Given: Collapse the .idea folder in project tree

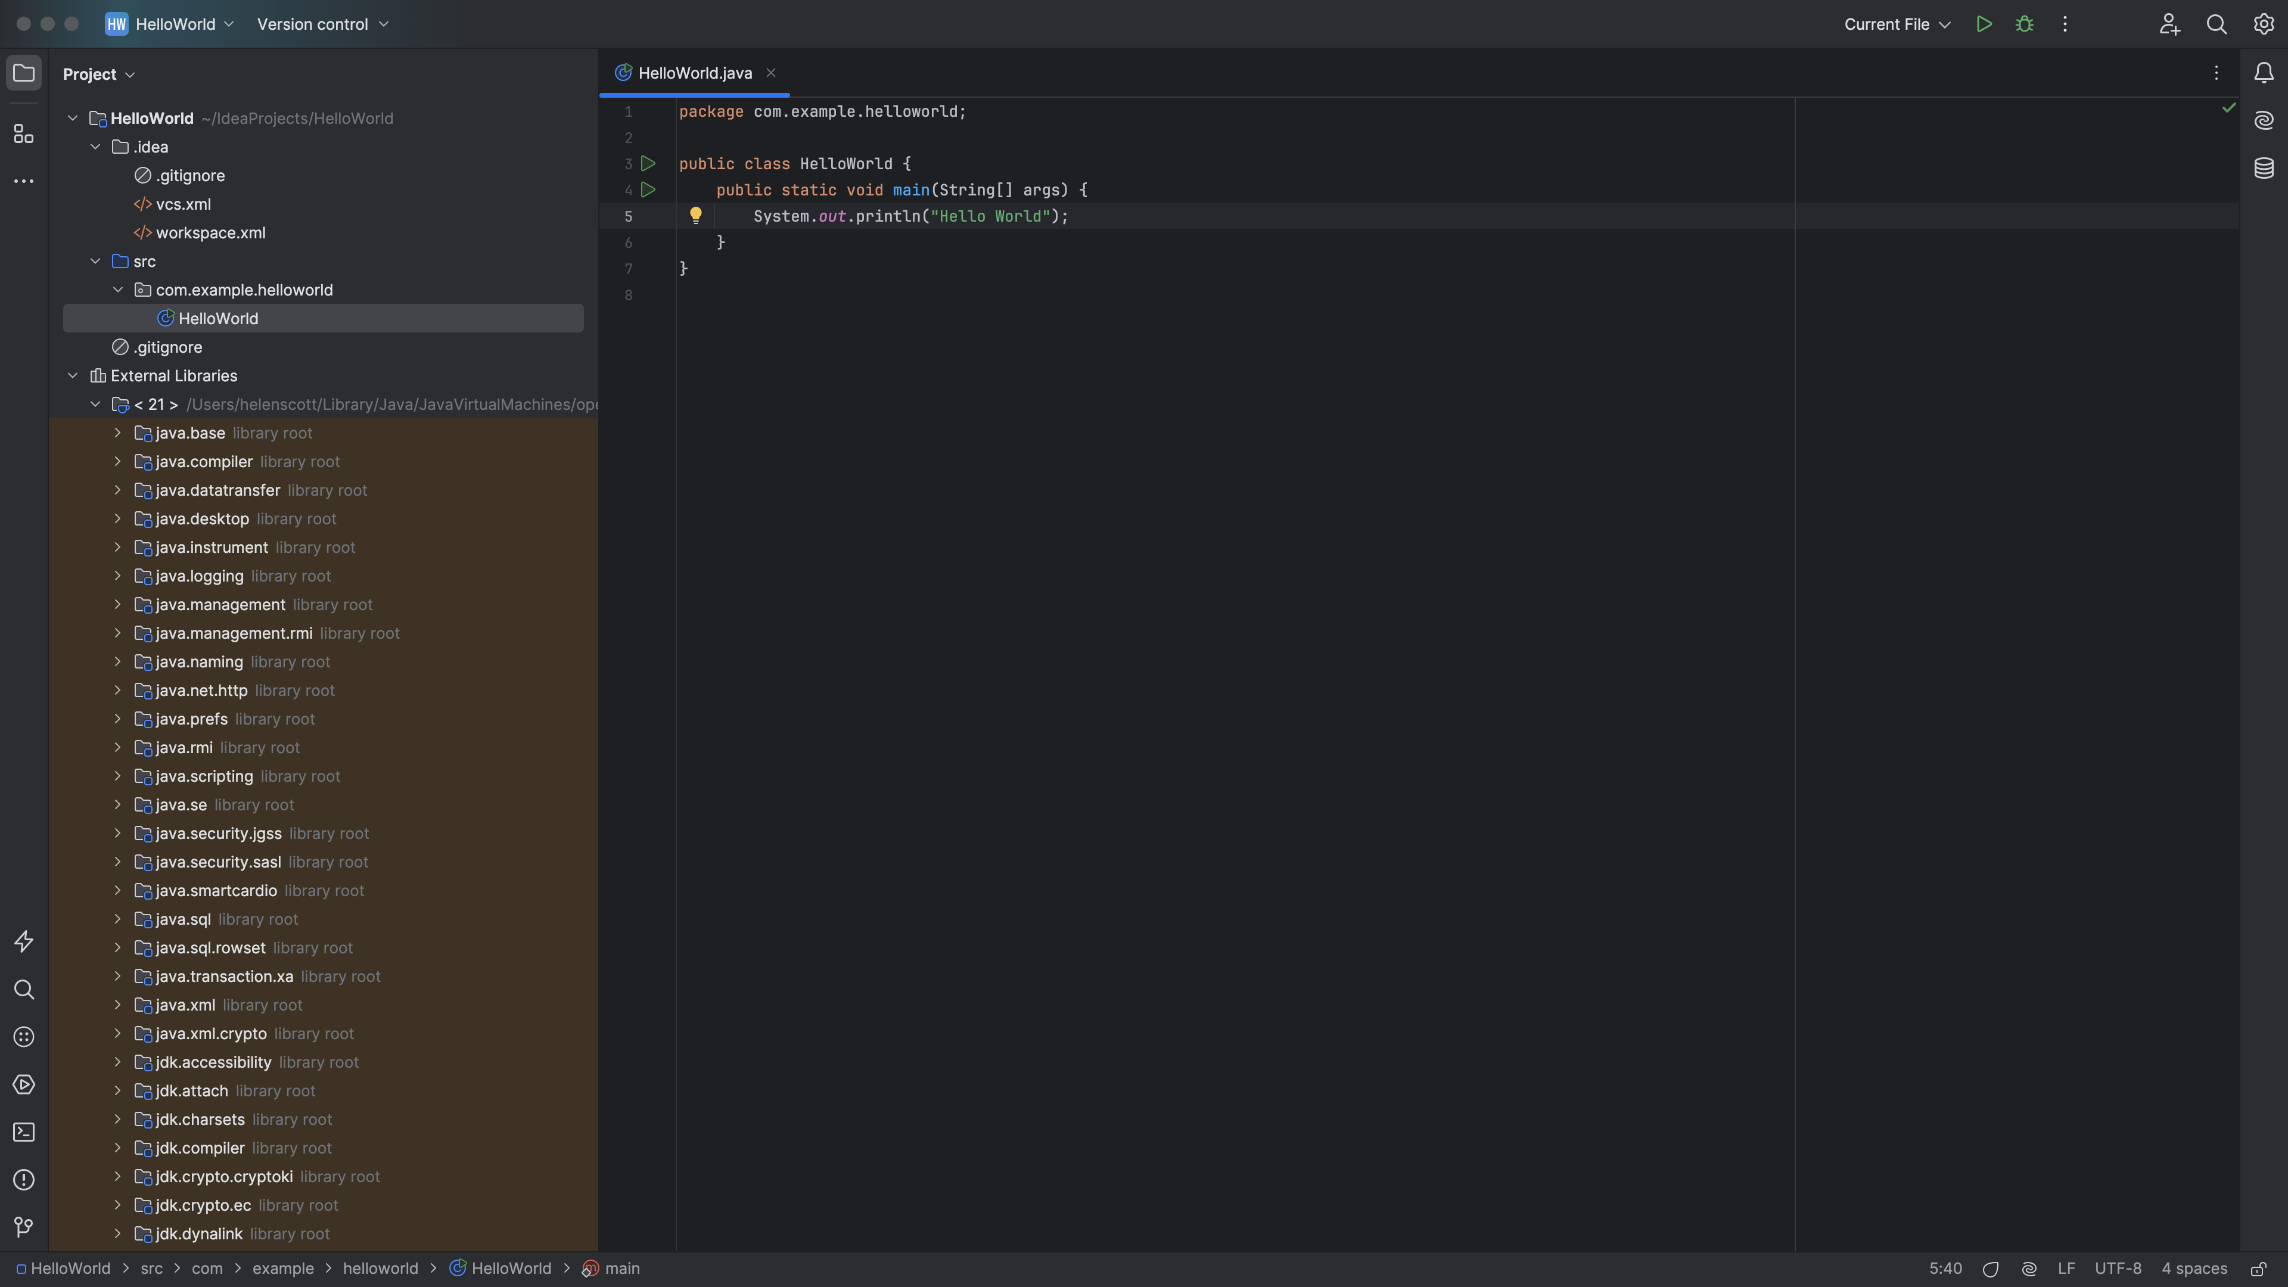Looking at the screenshot, I should (95, 147).
